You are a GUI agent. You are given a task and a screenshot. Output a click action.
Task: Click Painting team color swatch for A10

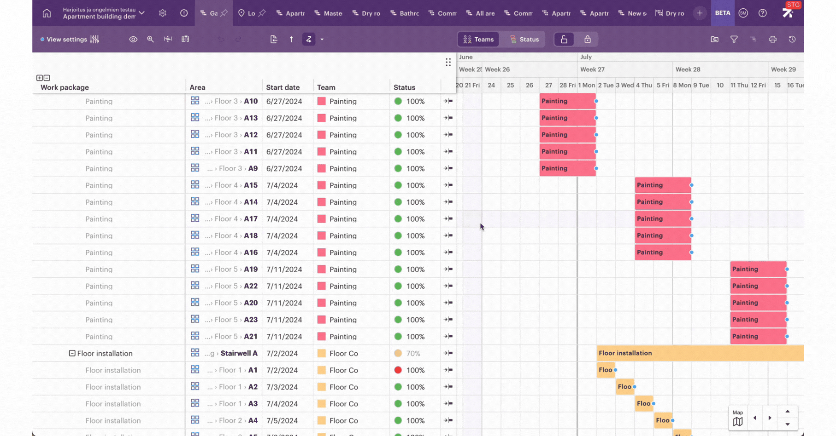pyautogui.click(x=322, y=101)
